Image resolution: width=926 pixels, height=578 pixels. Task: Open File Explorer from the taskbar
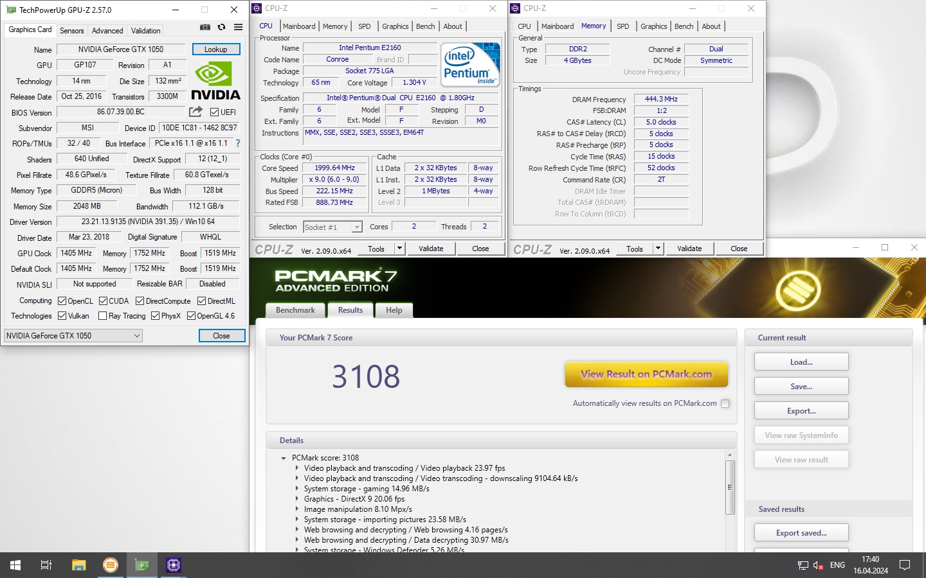(78, 565)
